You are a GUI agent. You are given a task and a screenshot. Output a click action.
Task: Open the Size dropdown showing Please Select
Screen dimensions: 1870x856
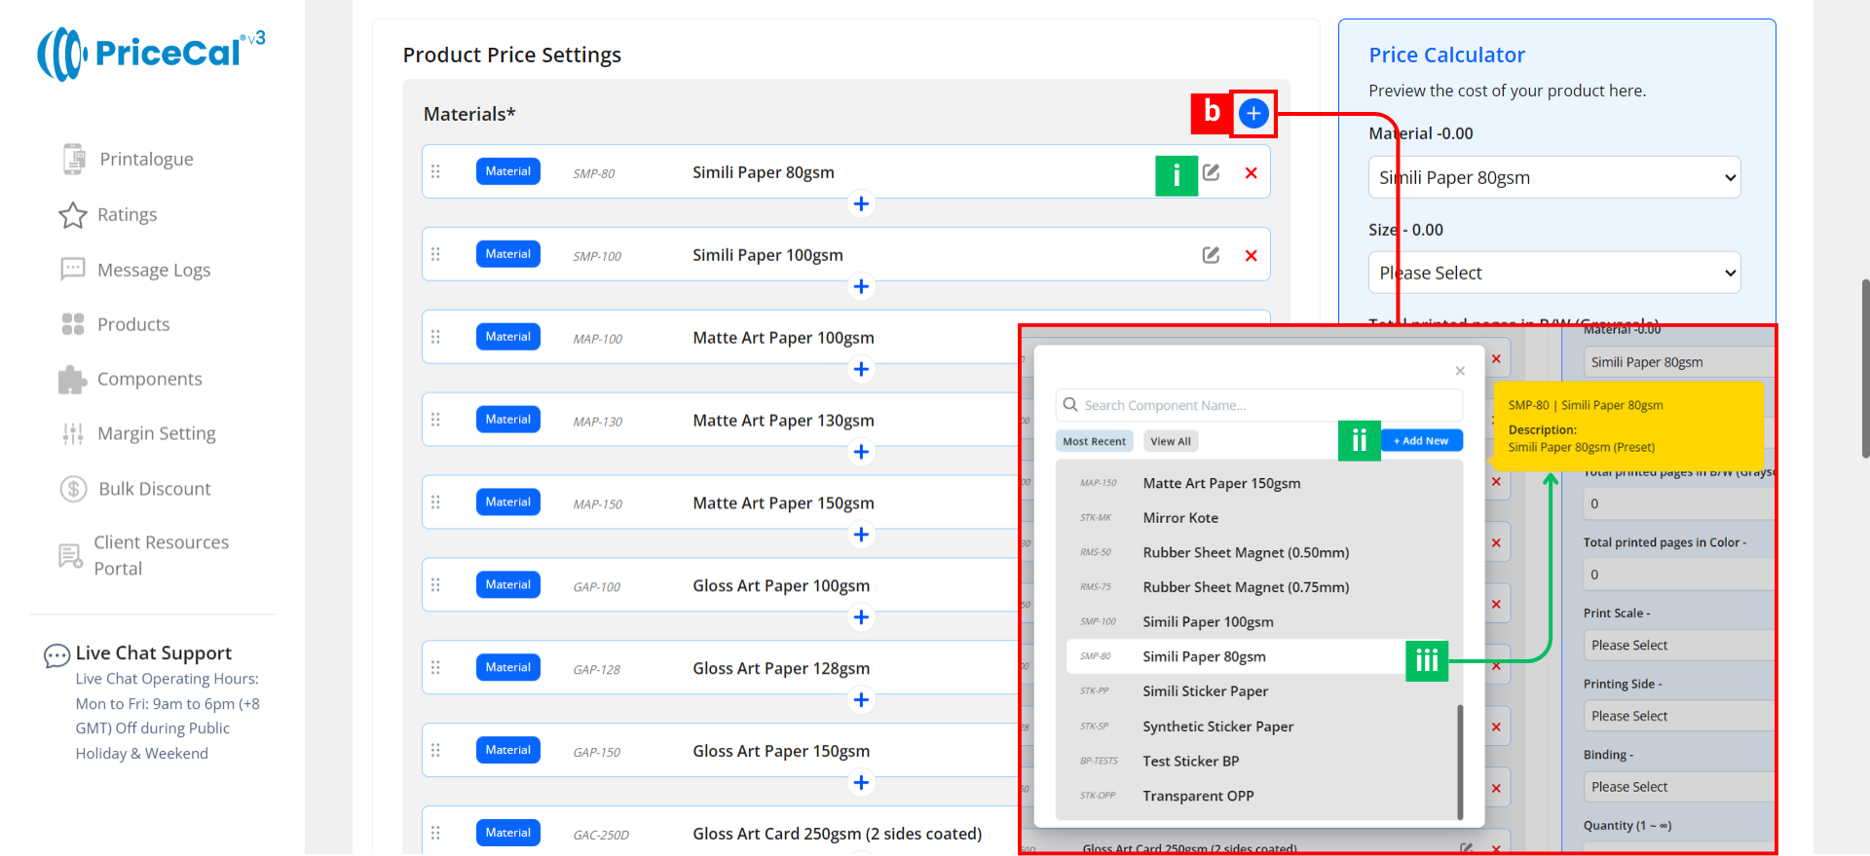(1554, 274)
